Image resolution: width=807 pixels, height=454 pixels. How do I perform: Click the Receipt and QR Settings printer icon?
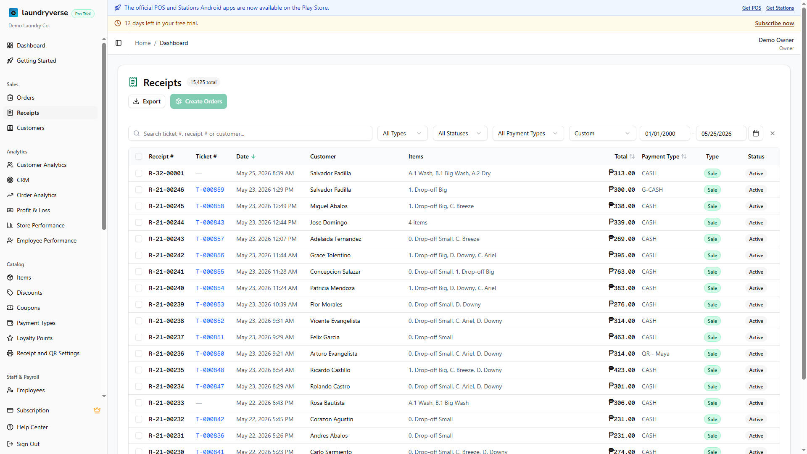coord(10,353)
